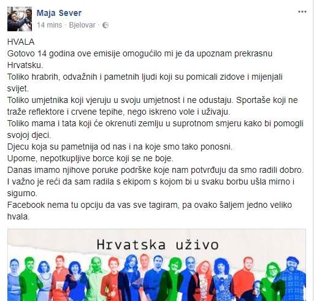This screenshot has height=301, width=314.
Task: Click the line starting Danas imamo njihove poruke
Action: click(156, 170)
